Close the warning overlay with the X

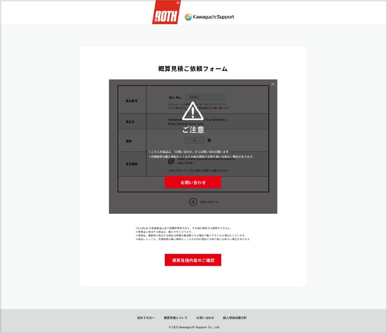click(273, 84)
